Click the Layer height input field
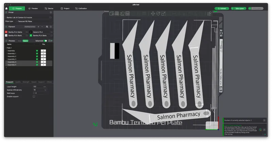The image size is (272, 142). [40, 87]
